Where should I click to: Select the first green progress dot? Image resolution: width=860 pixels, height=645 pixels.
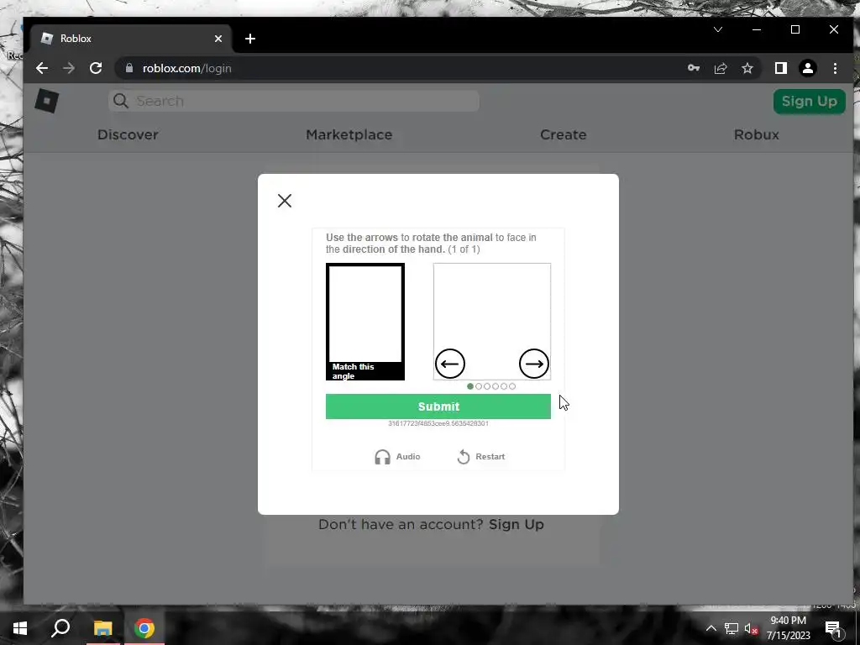click(470, 386)
